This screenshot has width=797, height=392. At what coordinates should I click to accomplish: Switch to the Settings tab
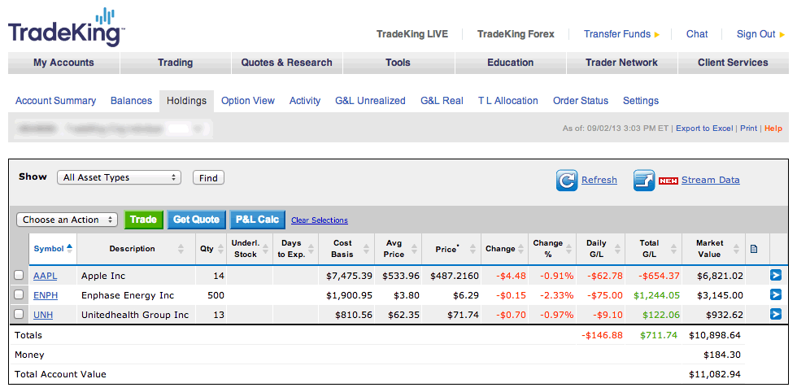641,101
